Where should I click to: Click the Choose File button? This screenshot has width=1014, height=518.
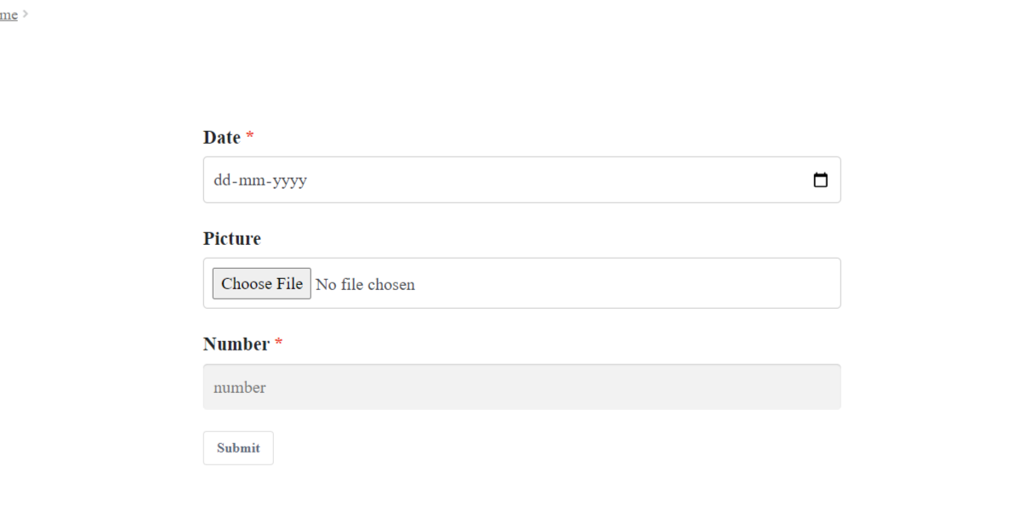point(261,283)
